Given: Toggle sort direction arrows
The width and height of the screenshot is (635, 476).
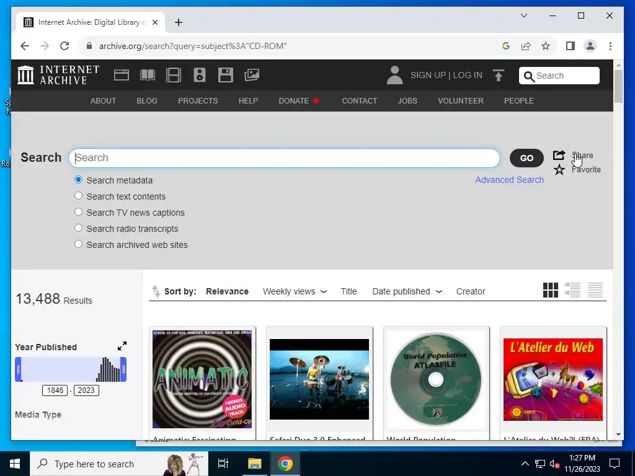Looking at the screenshot, I should (x=156, y=291).
